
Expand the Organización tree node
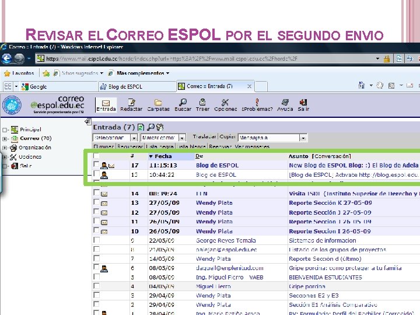click(x=5, y=148)
